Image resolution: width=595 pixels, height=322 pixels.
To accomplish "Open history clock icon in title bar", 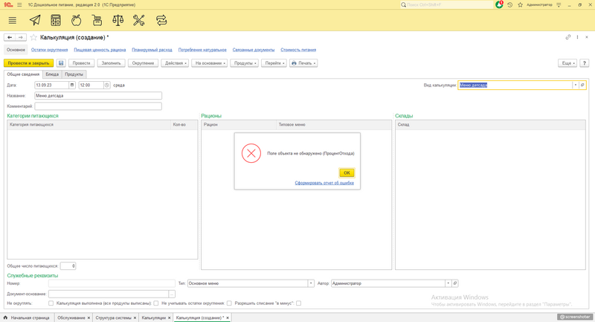I will tap(509, 4).
